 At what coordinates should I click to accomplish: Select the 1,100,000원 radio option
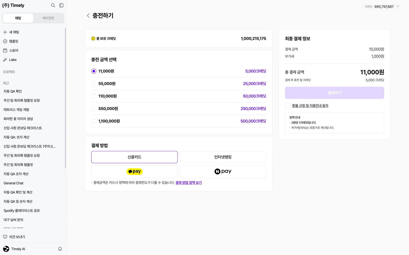click(x=94, y=121)
